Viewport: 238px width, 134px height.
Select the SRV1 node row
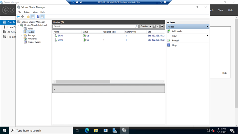[x=109, y=36]
